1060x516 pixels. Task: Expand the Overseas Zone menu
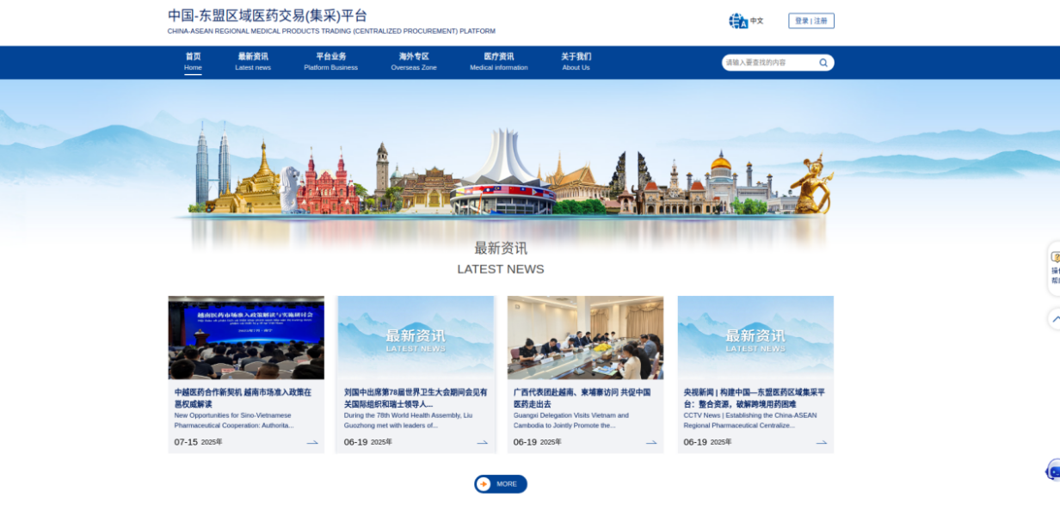[x=414, y=62]
